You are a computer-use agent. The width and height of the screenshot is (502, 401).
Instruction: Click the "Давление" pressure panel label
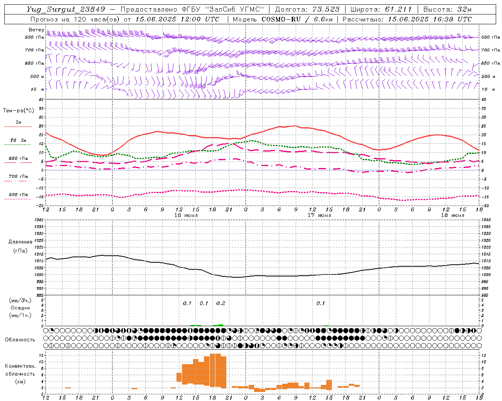[20, 242]
